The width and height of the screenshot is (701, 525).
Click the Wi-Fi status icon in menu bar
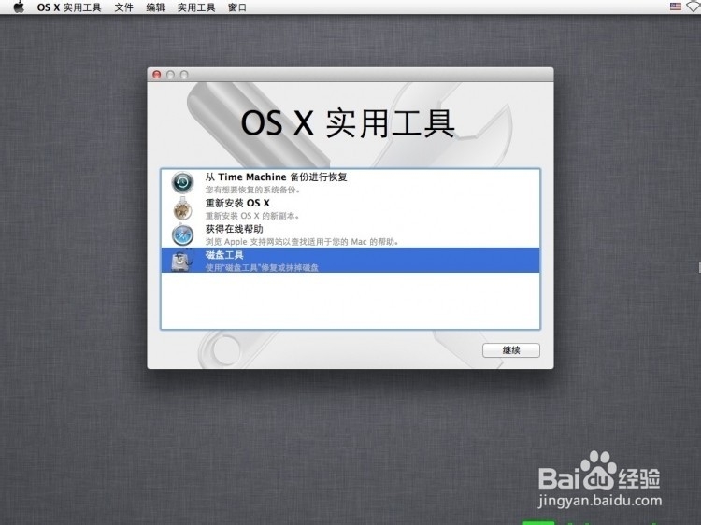pyautogui.click(x=694, y=7)
